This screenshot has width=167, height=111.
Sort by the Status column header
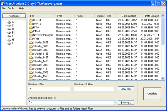pyautogui.click(x=100, y=16)
